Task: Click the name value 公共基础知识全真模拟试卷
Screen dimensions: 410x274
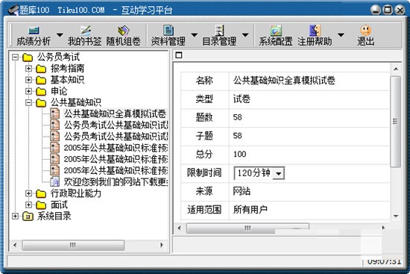Action: [284, 81]
